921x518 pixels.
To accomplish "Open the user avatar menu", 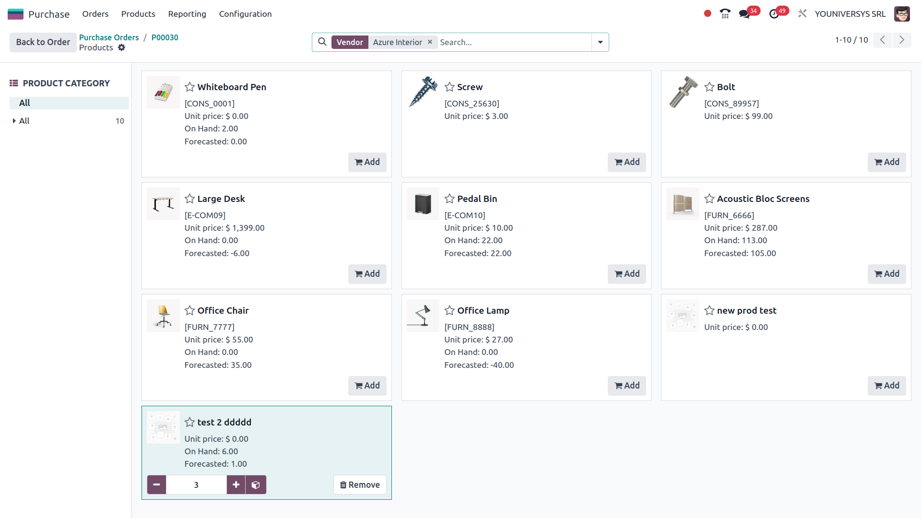I will click(x=902, y=14).
